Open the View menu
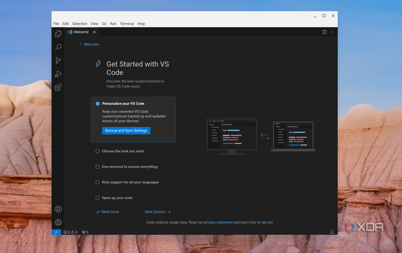The height and width of the screenshot is (253, 402). click(x=94, y=23)
